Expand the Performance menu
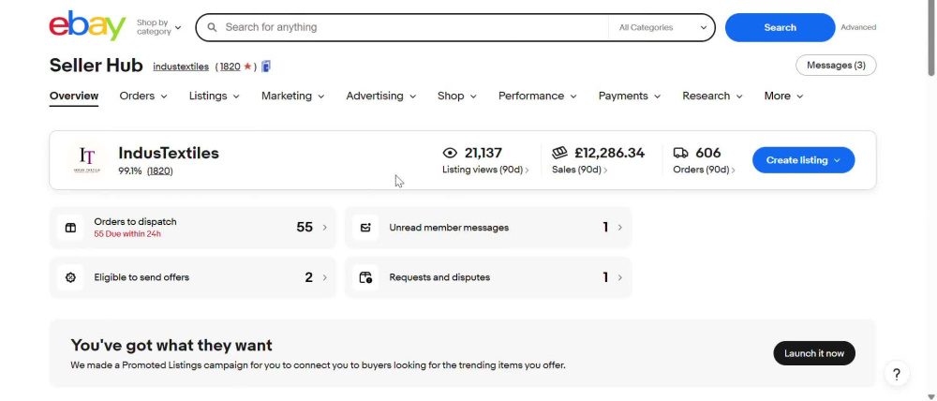The image size is (937, 401). click(538, 97)
